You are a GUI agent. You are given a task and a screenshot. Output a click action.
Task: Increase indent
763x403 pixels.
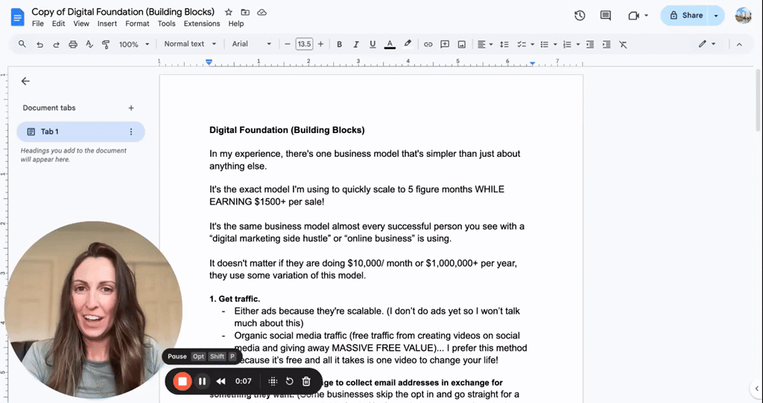point(607,44)
